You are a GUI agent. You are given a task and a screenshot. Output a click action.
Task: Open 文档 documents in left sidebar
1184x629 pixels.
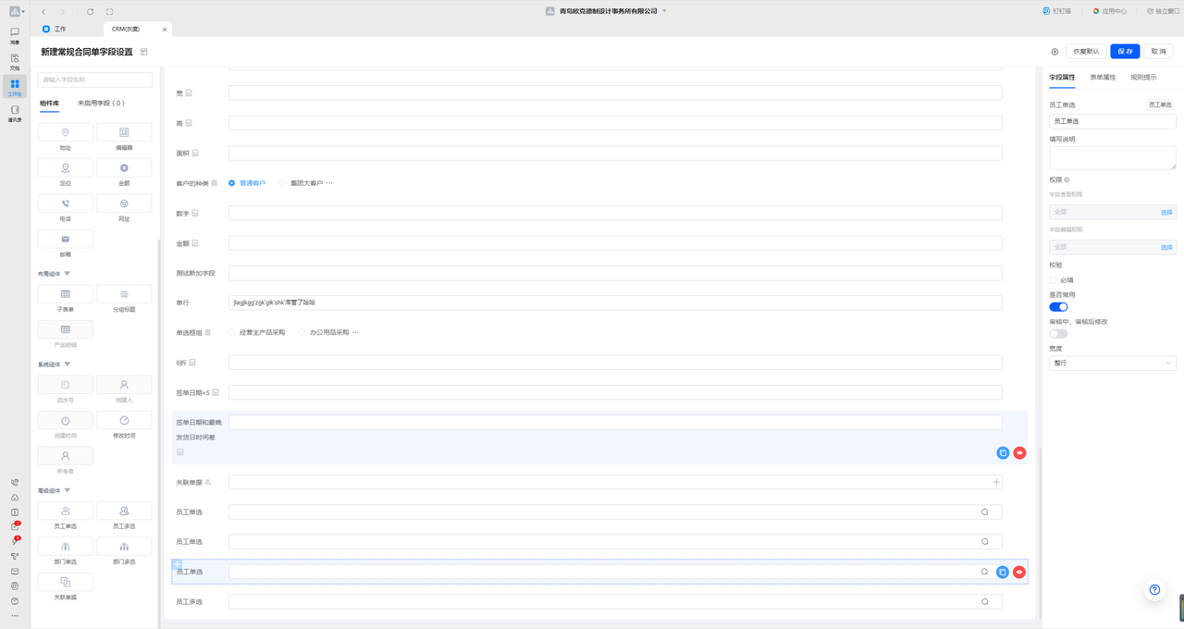click(x=15, y=62)
